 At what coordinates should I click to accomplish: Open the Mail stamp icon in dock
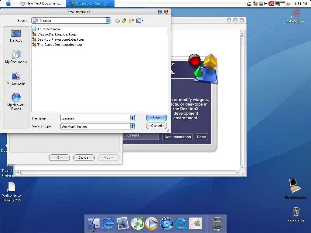click(123, 224)
